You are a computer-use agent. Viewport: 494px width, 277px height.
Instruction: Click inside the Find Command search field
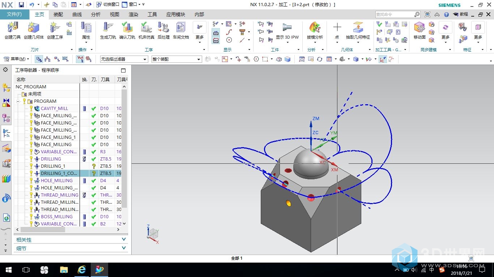[x=395, y=14]
